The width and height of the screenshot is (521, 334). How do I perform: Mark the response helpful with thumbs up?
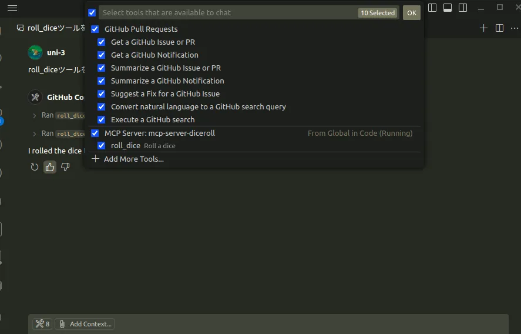tap(50, 167)
